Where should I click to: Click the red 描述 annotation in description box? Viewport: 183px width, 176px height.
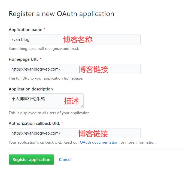(72, 101)
